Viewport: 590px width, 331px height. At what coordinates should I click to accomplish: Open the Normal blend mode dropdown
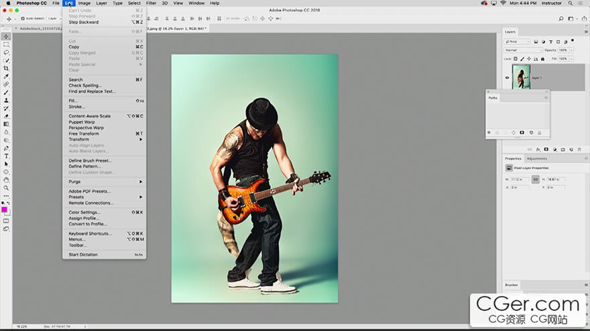coord(523,50)
